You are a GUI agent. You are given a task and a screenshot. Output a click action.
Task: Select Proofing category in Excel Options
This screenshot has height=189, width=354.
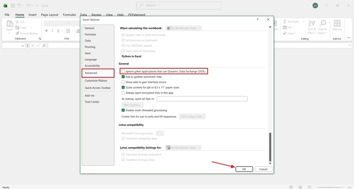(98, 47)
